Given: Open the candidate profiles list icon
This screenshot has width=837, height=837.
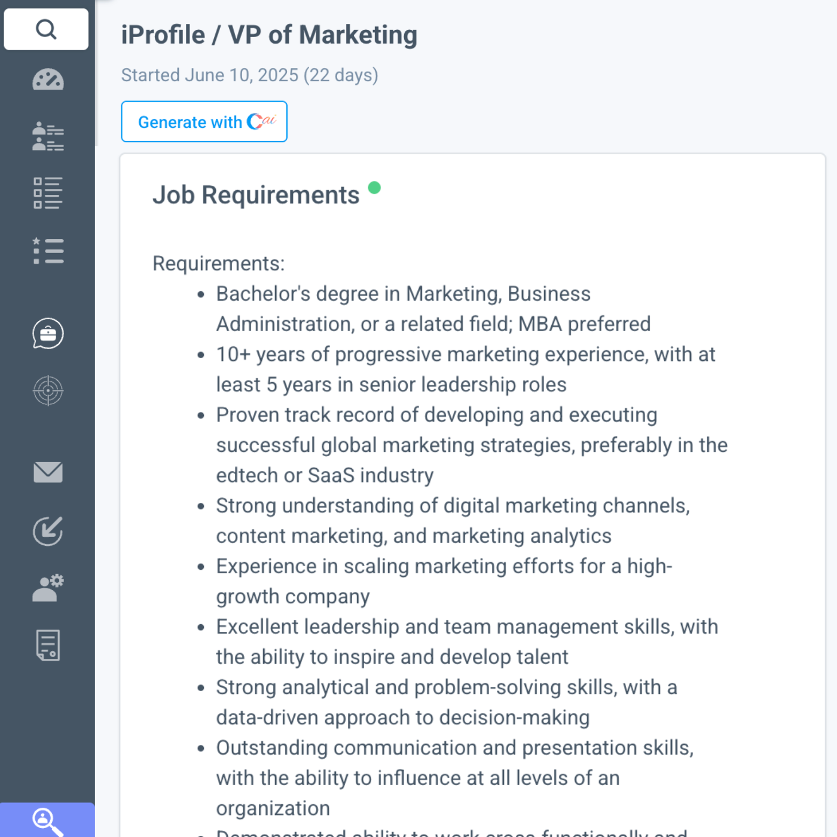Looking at the screenshot, I should point(47,136).
